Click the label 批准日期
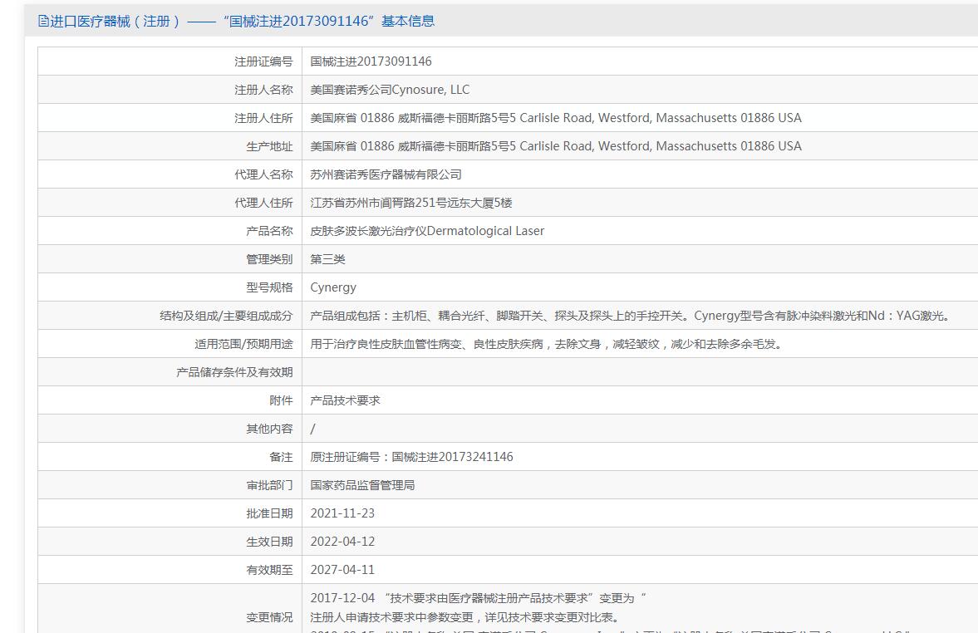The image size is (978, 633). click(269, 513)
